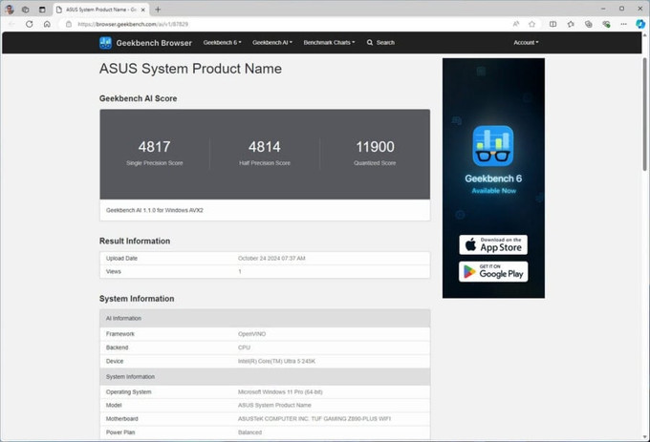Click the Single Precision Score 4817
The height and width of the screenshot is (442, 650).
[154, 147]
